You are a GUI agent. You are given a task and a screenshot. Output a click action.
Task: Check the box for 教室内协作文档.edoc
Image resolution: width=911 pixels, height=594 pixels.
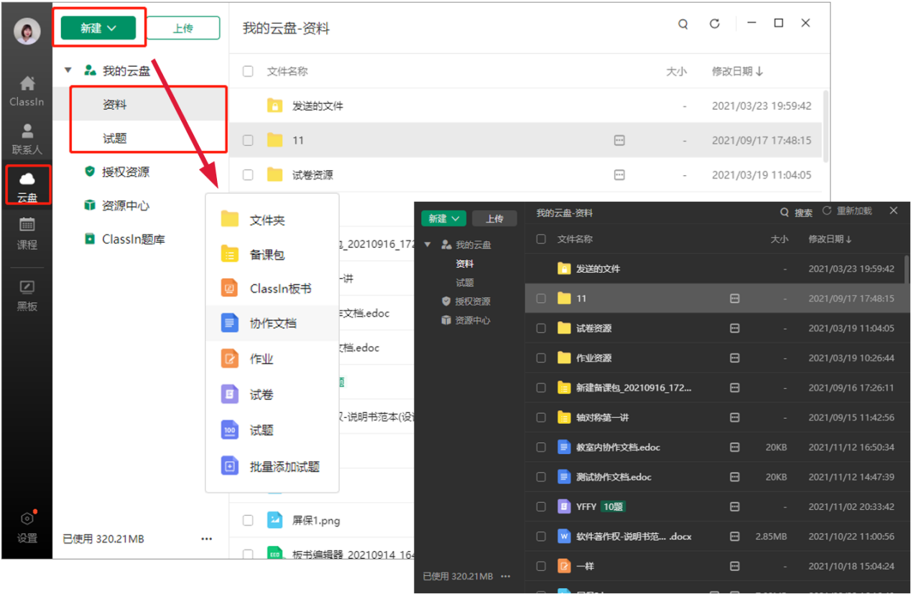point(541,447)
